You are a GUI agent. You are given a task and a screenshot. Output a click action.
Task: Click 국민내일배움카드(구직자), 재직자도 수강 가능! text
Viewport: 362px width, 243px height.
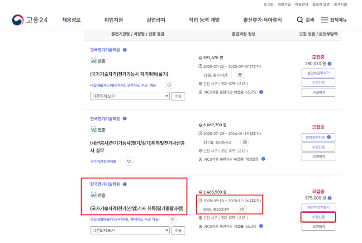125,219
